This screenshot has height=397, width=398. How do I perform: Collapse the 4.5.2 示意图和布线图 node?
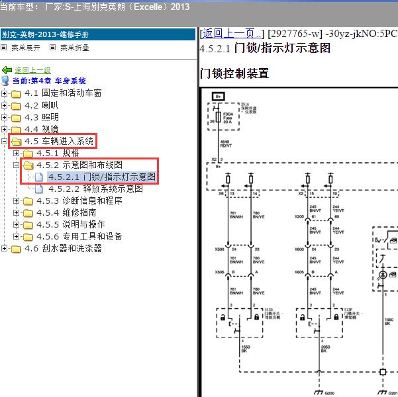pyautogui.click(x=16, y=165)
